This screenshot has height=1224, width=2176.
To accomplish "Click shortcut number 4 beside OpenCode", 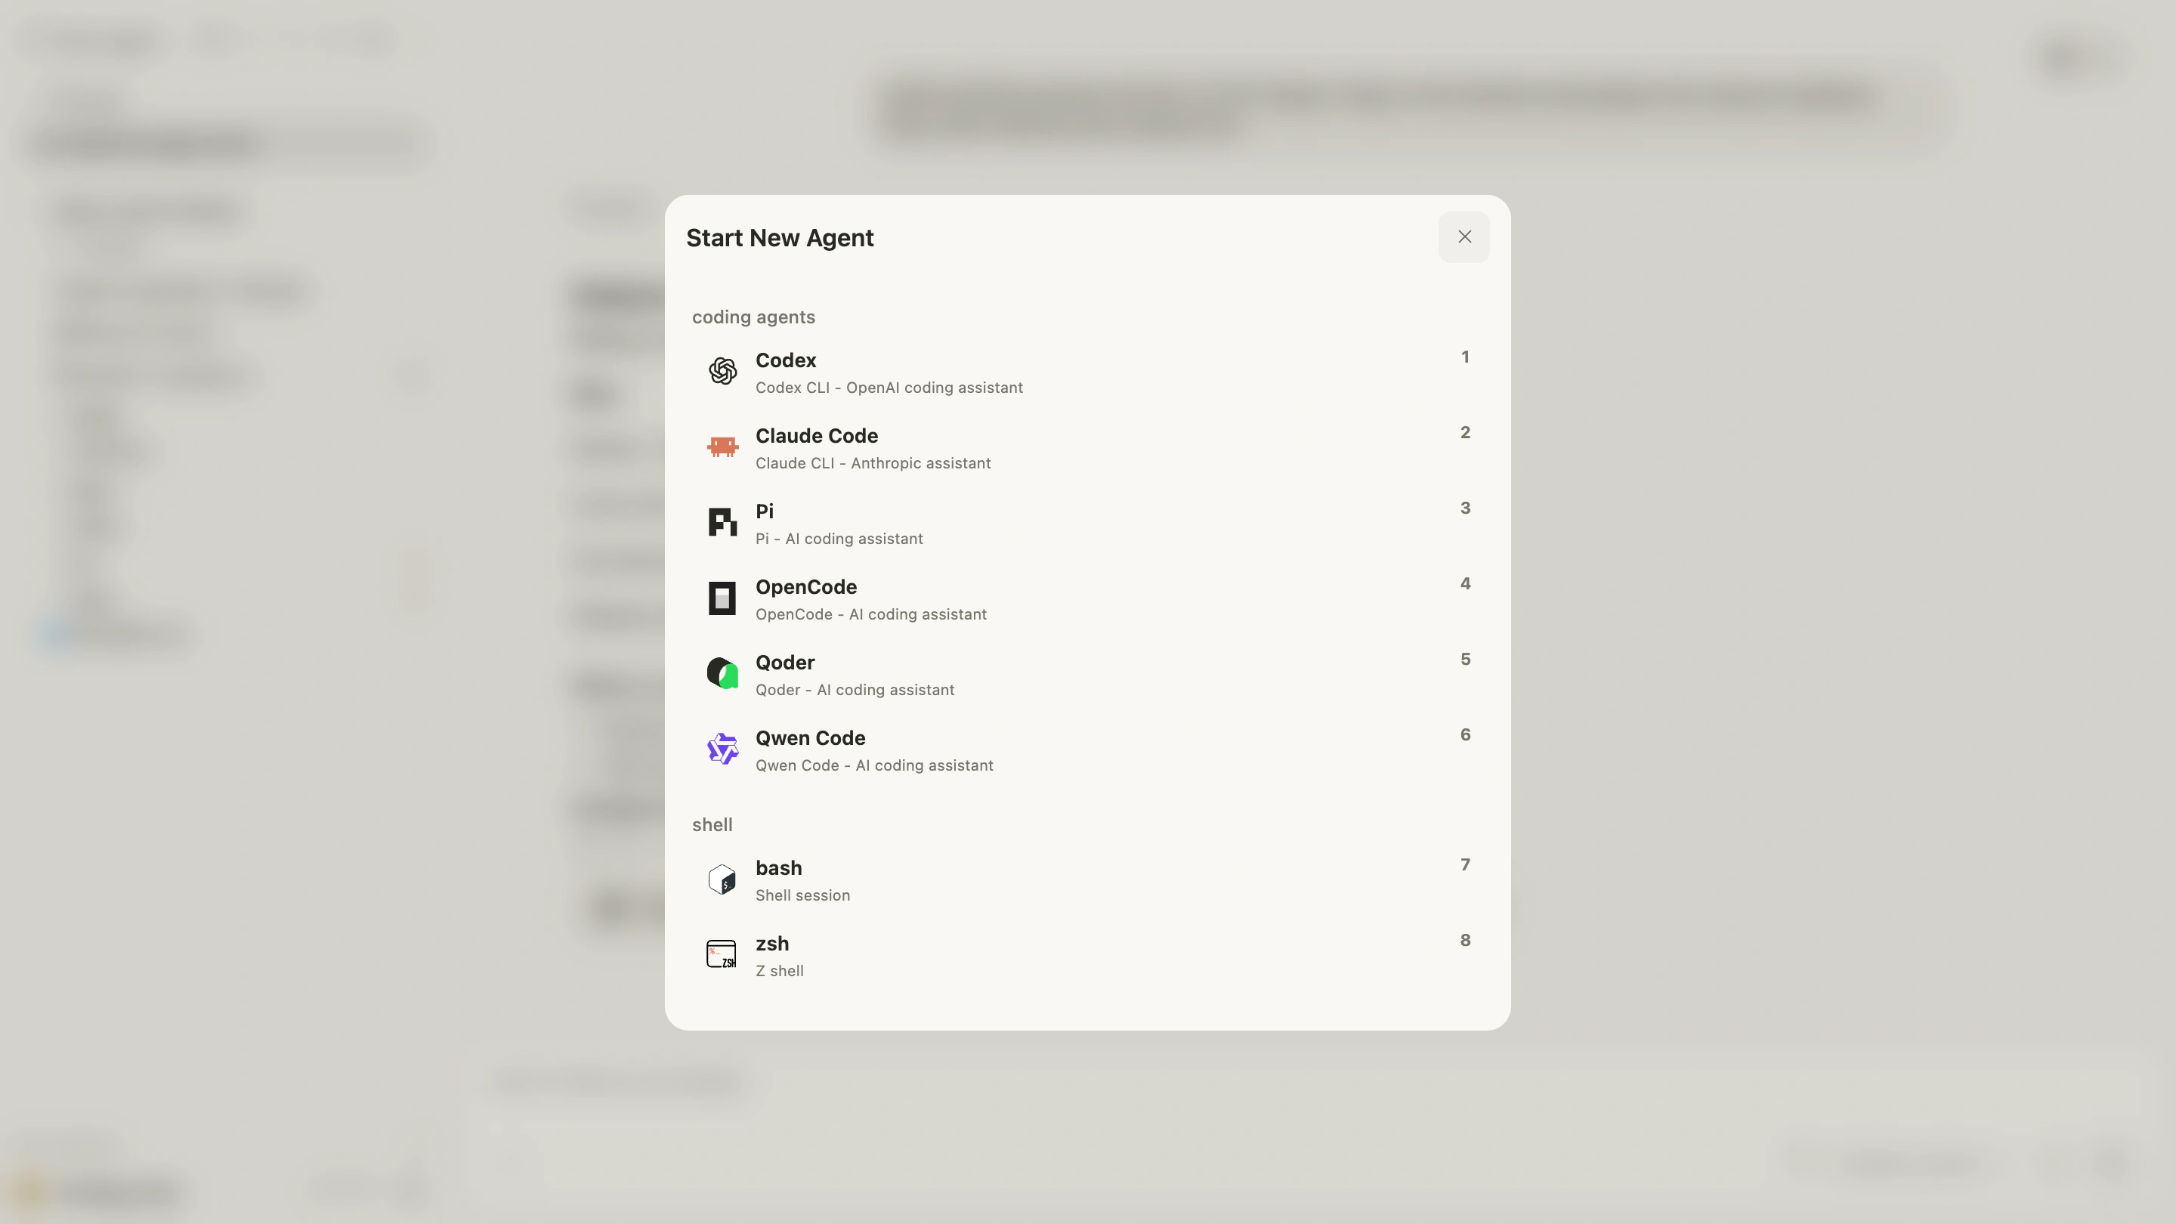I will (x=1466, y=584).
